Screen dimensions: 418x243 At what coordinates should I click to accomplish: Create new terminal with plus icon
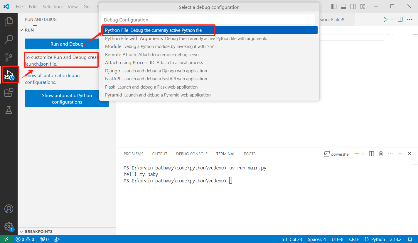pyautogui.click(x=357, y=154)
